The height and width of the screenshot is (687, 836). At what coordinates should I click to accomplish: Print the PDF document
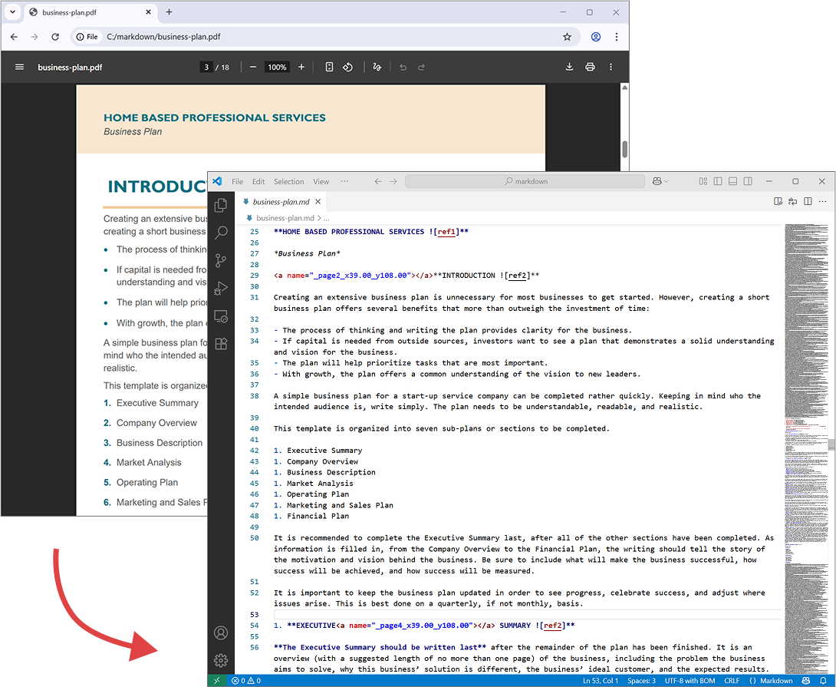click(x=590, y=67)
